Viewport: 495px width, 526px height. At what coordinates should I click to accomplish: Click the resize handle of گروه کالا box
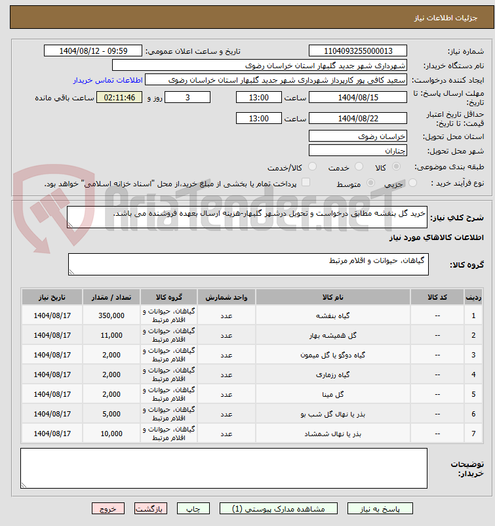pyautogui.click(x=71, y=272)
